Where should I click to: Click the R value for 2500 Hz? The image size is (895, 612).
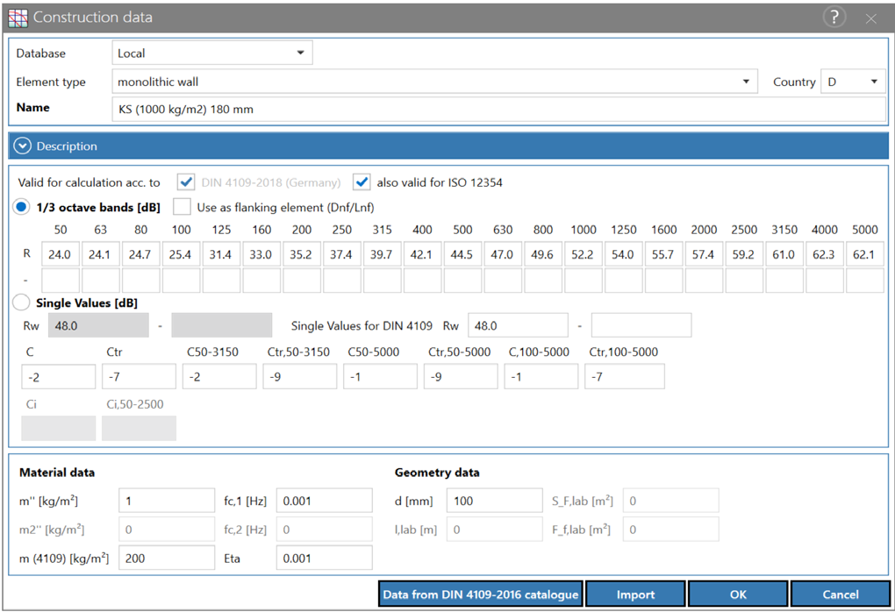[744, 254]
